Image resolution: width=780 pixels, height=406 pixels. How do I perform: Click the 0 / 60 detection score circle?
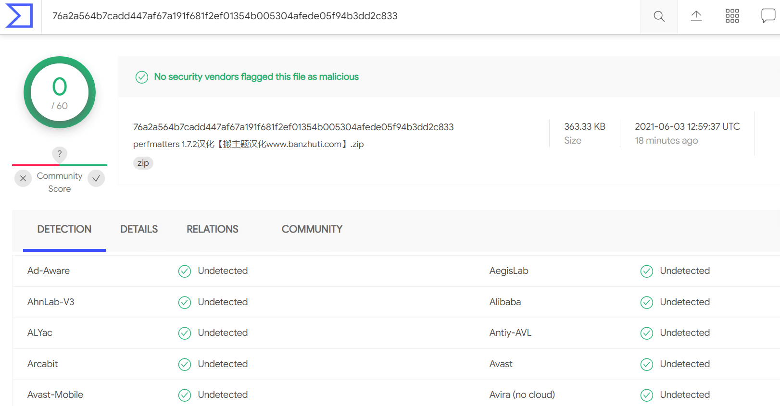pyautogui.click(x=60, y=92)
